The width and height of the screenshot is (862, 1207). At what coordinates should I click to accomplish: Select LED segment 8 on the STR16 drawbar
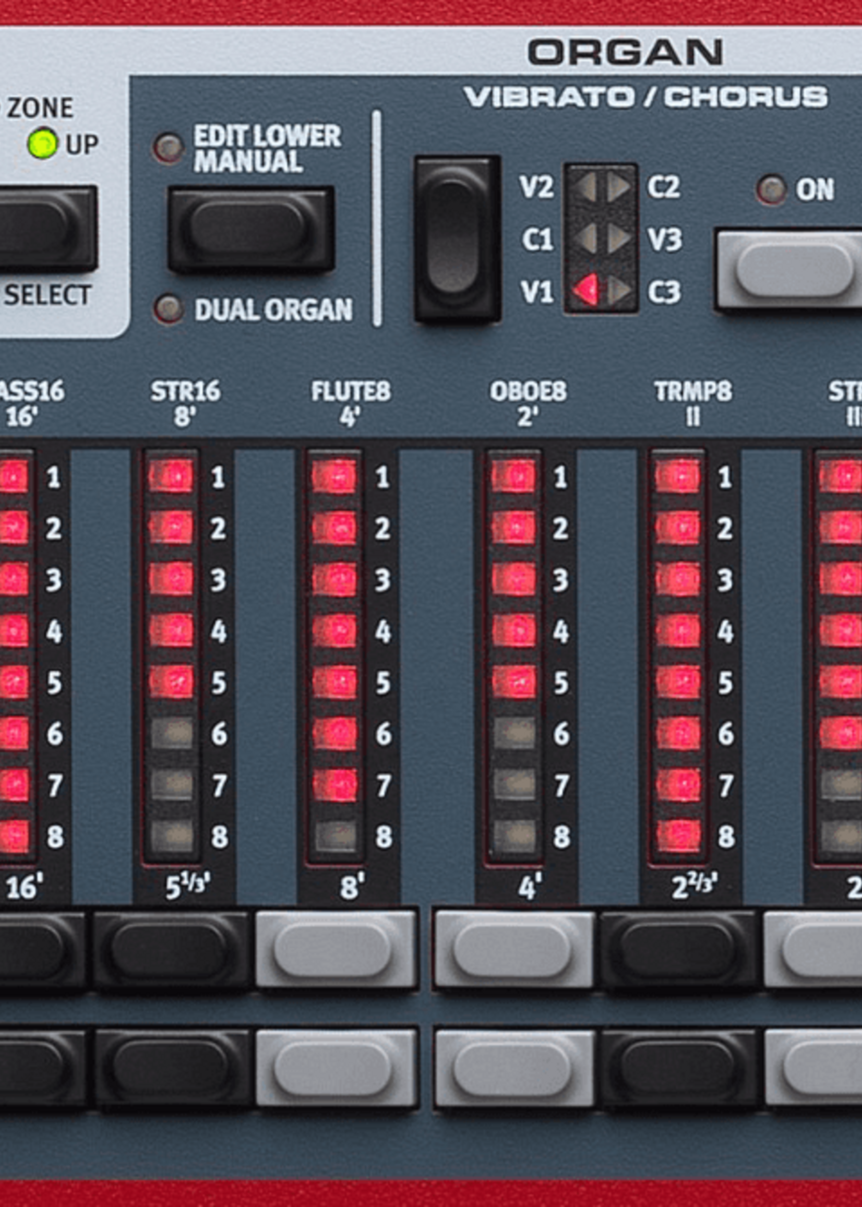[172, 836]
